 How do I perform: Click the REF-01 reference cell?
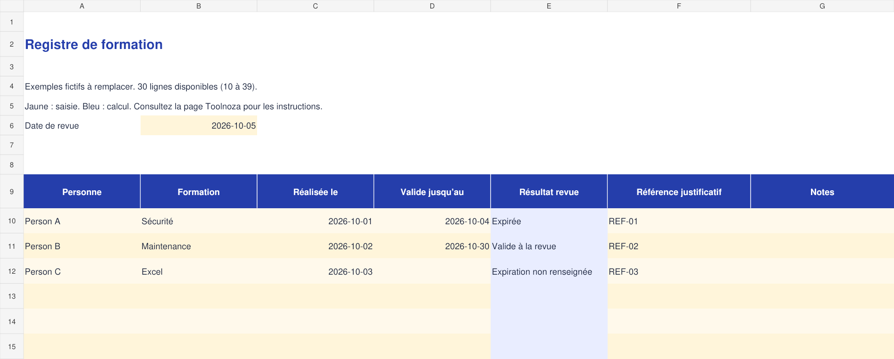click(679, 221)
